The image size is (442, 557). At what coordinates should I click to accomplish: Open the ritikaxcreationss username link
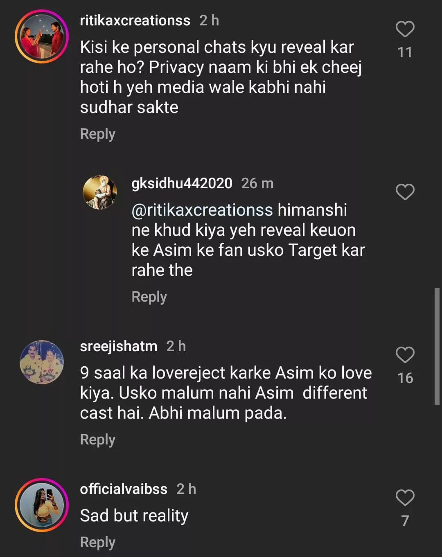click(135, 20)
